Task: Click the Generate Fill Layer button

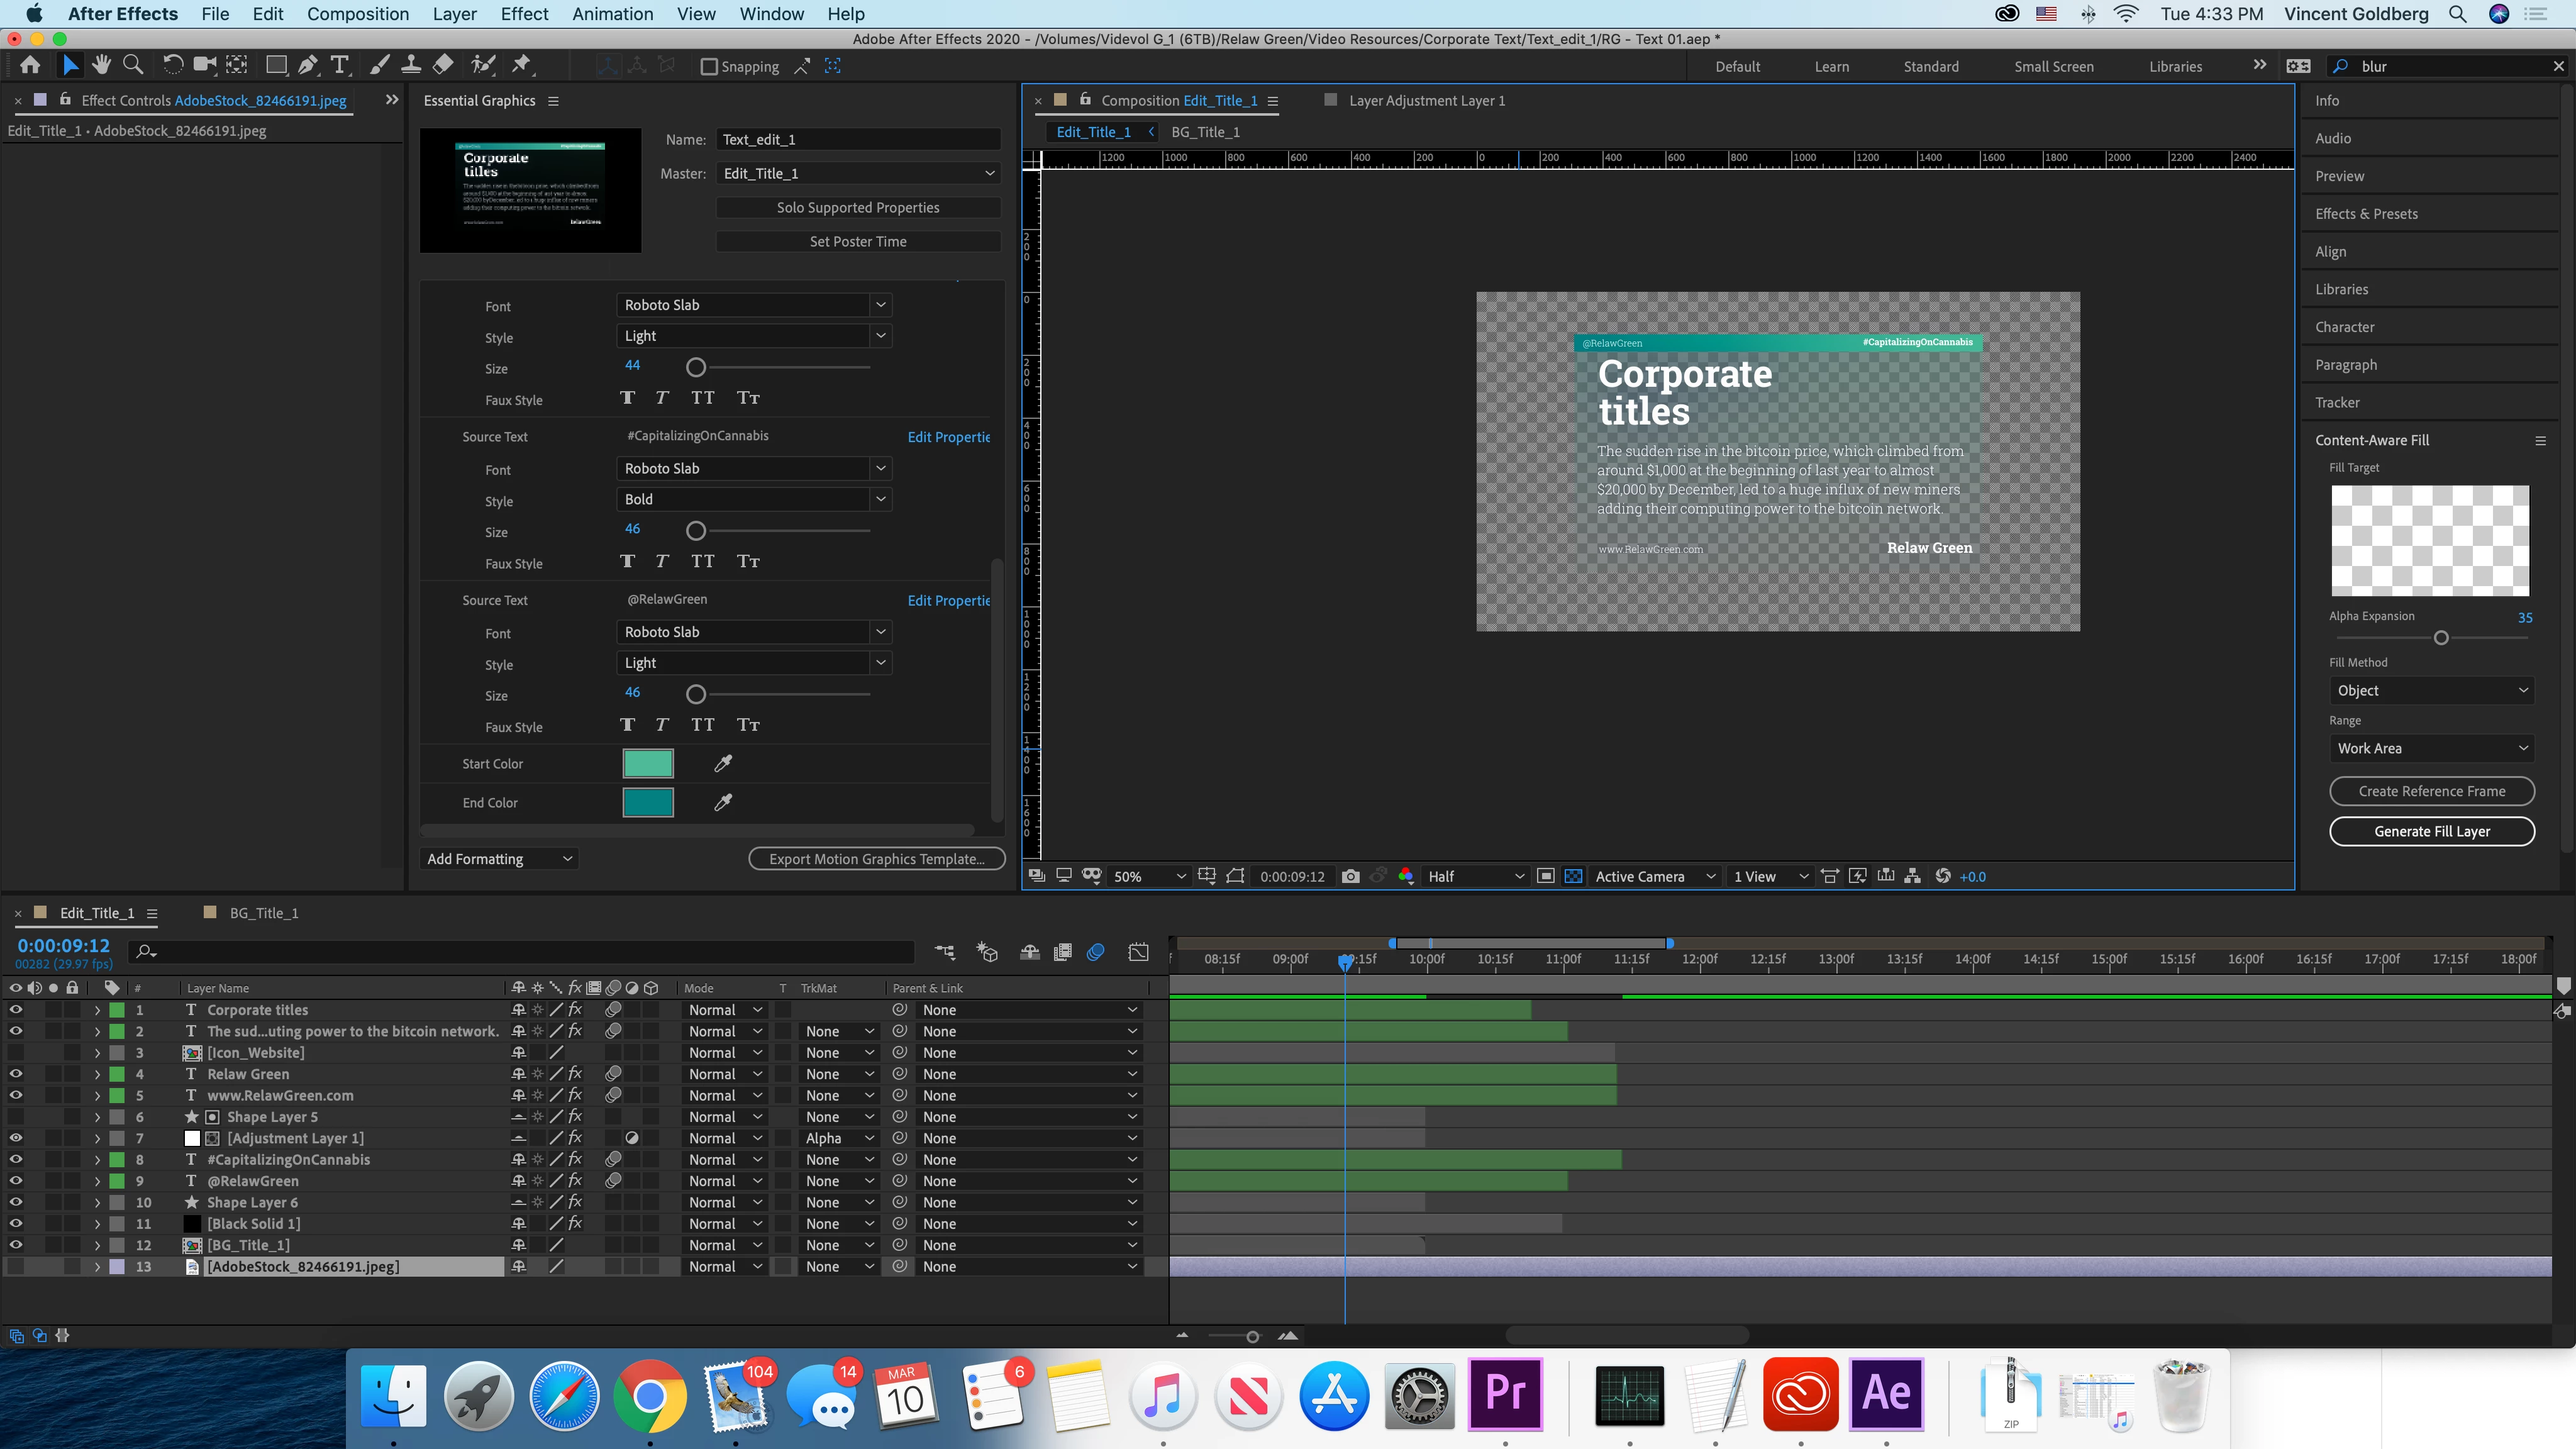Action: click(x=2431, y=832)
